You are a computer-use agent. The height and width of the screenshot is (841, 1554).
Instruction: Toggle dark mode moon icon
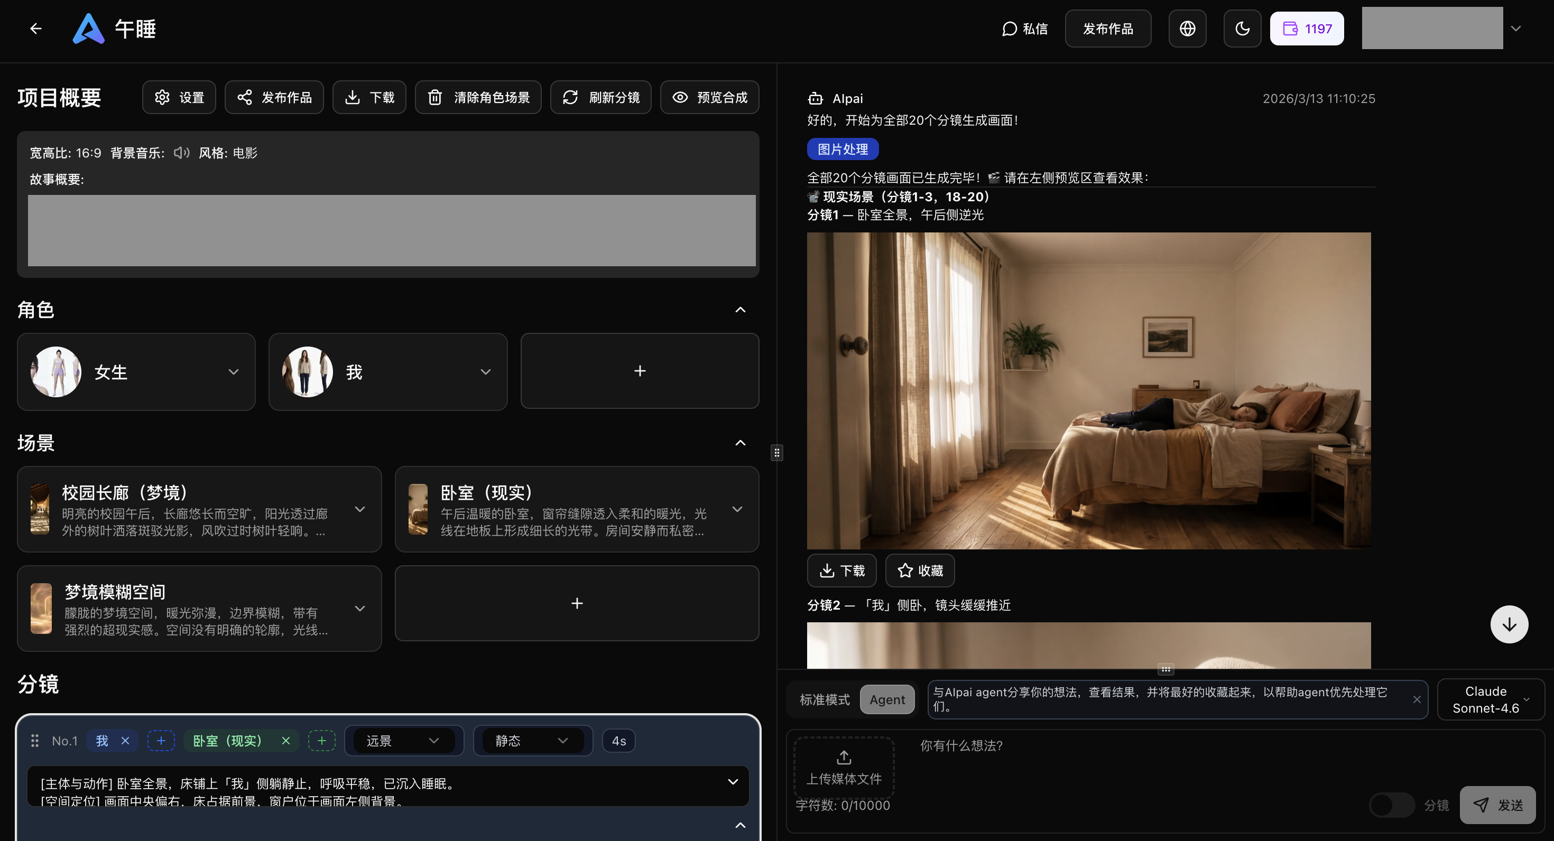1242,29
